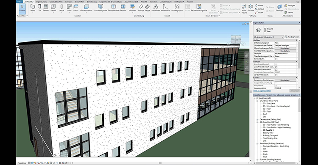Select the Treppe stair tool
The image size is (318, 165).
147,8
